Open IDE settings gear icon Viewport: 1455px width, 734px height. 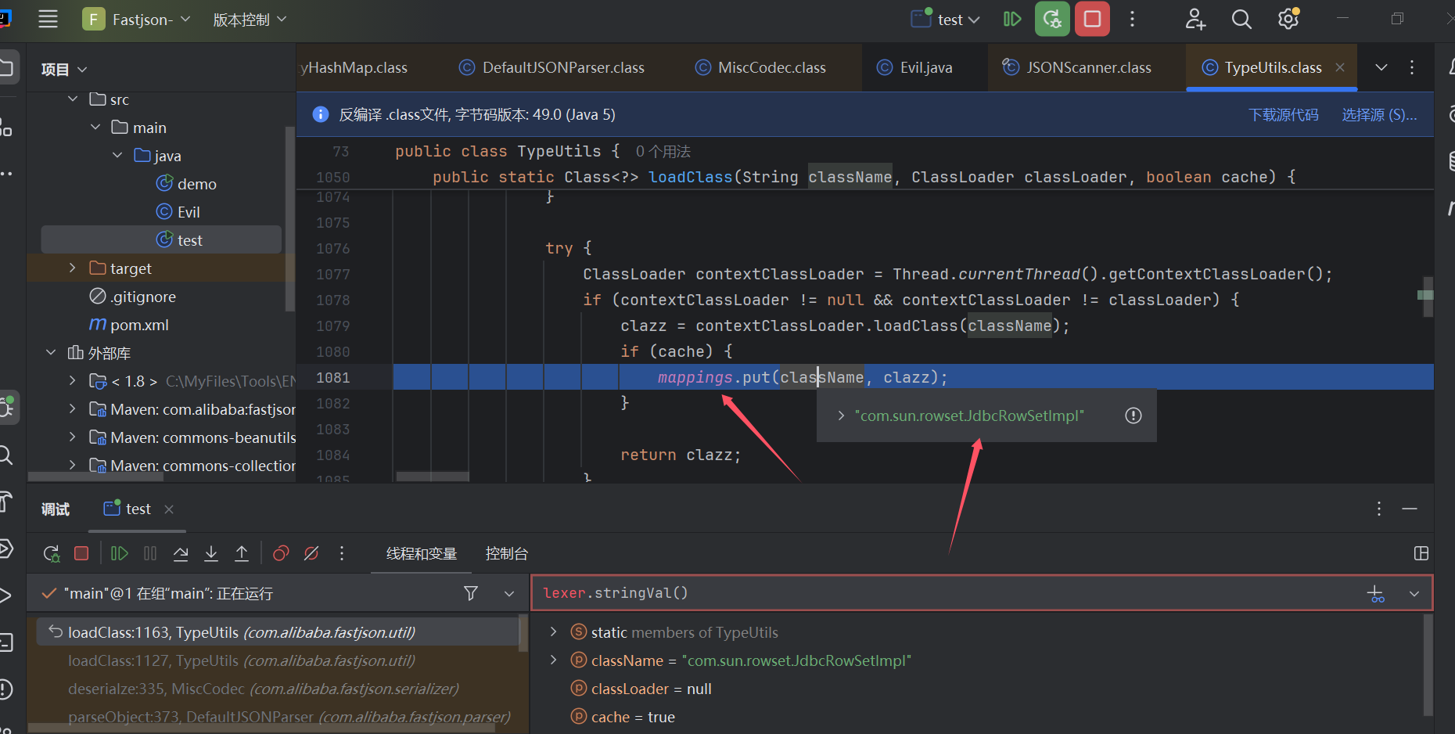(x=1288, y=20)
